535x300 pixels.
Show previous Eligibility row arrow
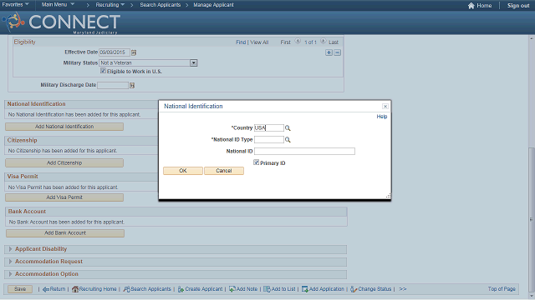pyautogui.click(x=298, y=41)
